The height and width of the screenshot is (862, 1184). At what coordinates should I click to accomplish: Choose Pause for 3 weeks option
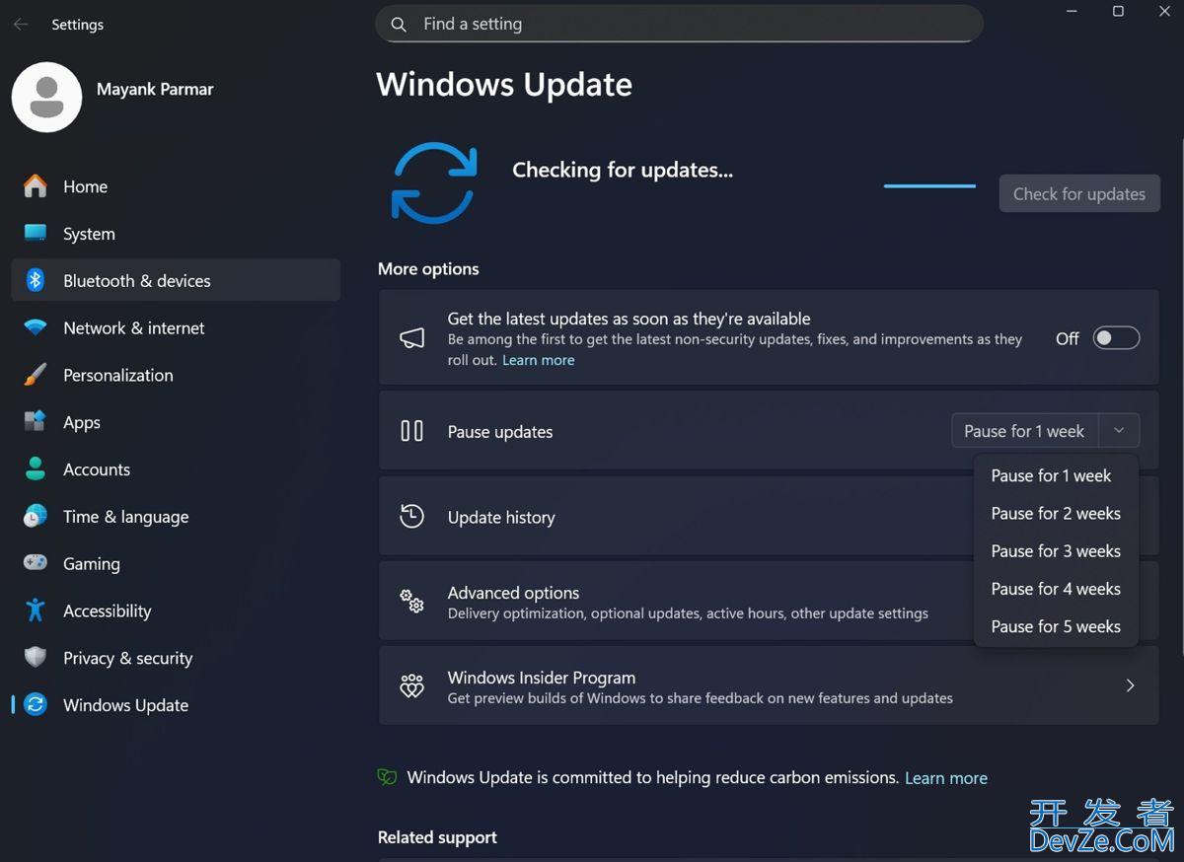click(x=1056, y=550)
